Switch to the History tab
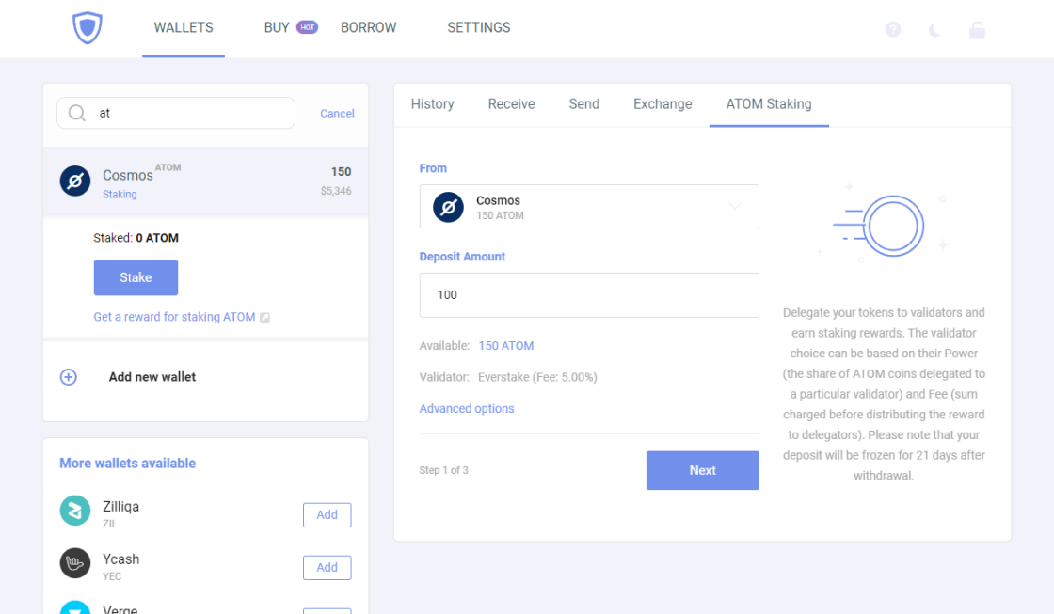Screen dimensions: 1054x614 click(x=432, y=104)
